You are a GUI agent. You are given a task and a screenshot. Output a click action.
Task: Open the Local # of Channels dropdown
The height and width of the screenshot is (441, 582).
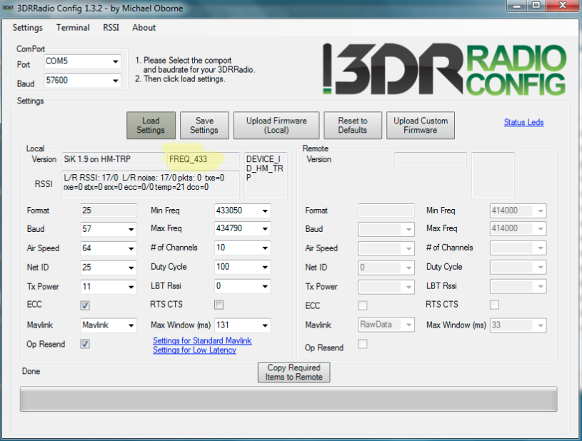click(x=242, y=248)
